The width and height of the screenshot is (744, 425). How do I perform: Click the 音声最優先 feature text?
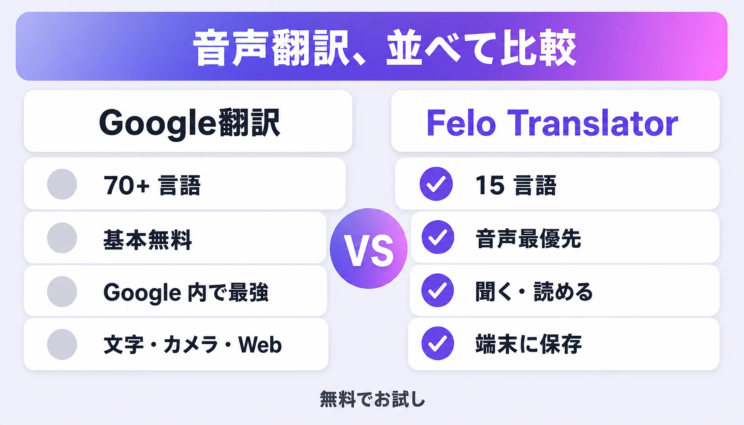pyautogui.click(x=528, y=239)
